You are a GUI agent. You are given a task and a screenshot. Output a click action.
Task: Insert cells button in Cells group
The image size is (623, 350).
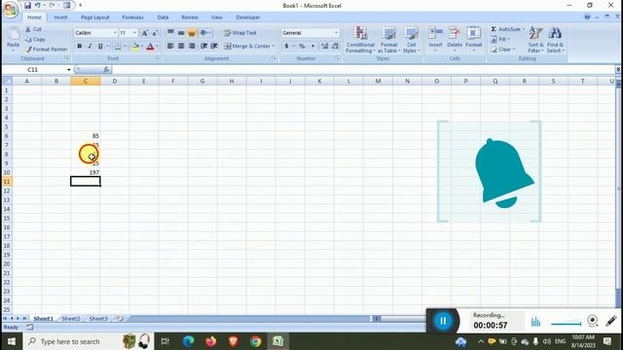[435, 39]
